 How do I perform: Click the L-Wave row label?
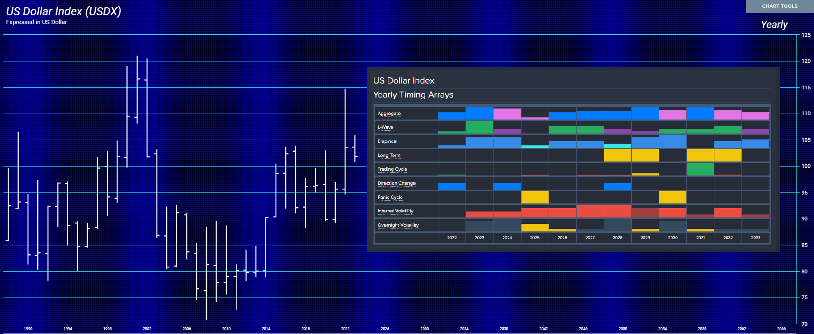pos(385,127)
